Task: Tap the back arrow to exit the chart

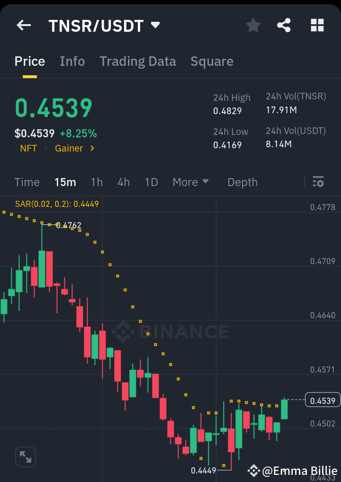Action: coord(24,25)
